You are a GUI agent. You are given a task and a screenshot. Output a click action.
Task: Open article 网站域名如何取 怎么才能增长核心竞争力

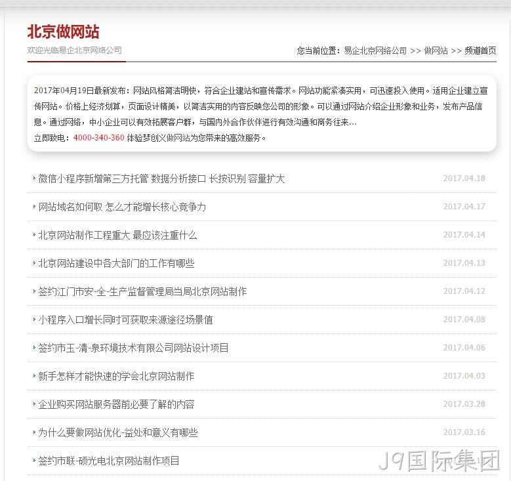(122, 207)
